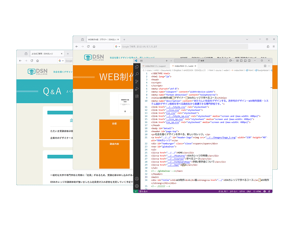Viewport: 294px width, 229px height.
Task: Open the Run and Debug view
Action: pos(137,89)
